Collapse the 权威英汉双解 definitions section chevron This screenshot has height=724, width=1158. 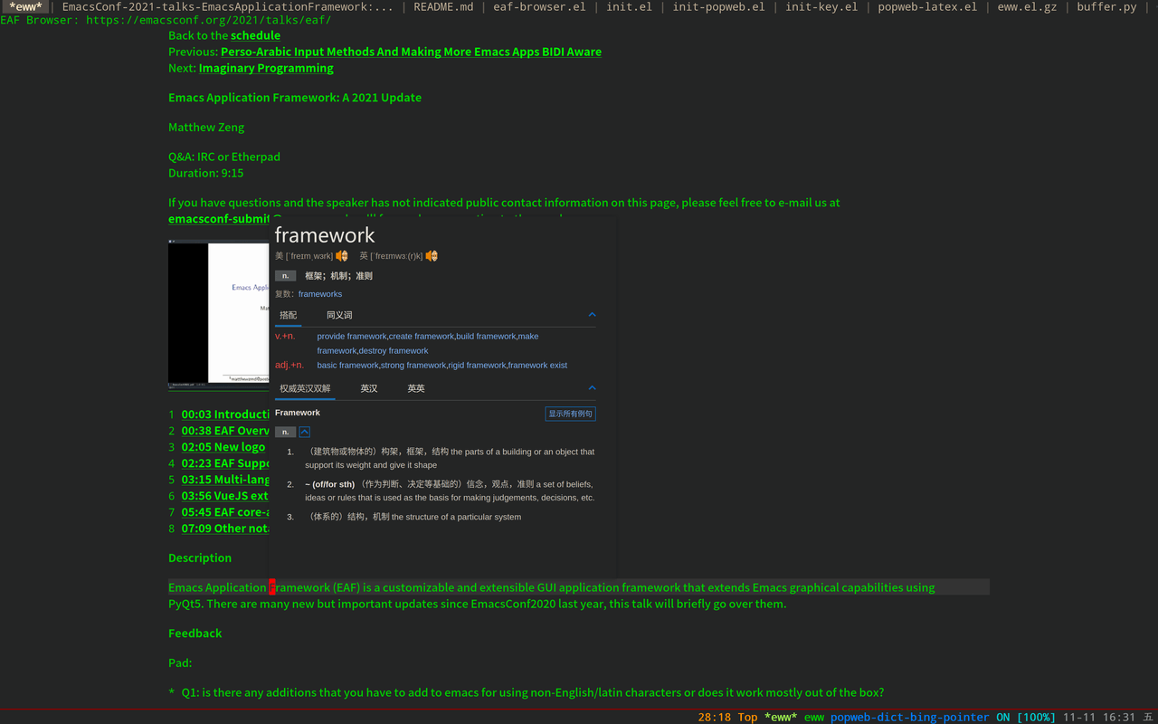pyautogui.click(x=592, y=388)
